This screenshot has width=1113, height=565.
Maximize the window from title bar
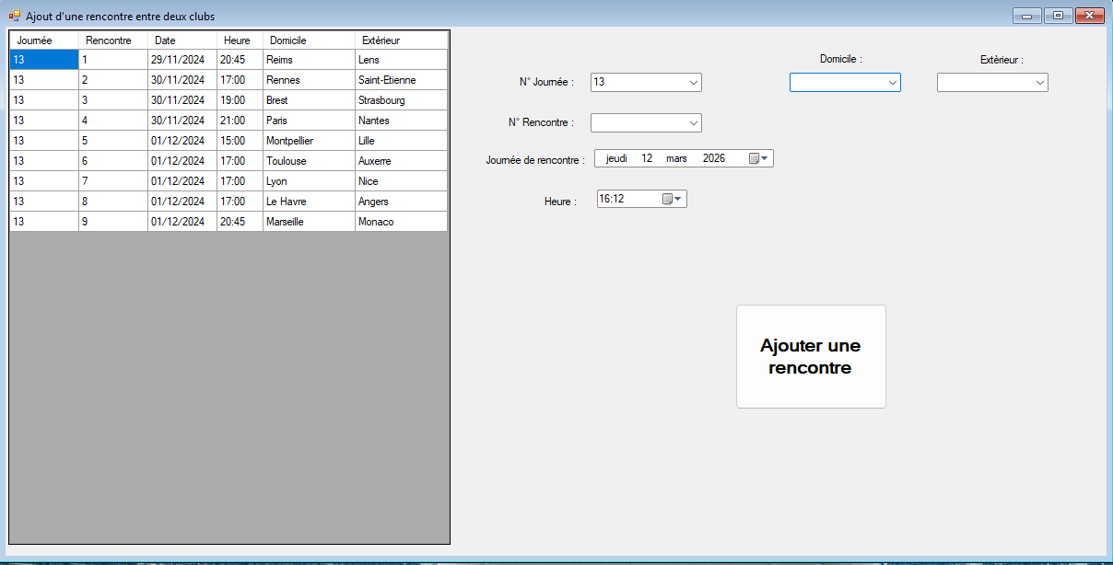tap(1059, 16)
